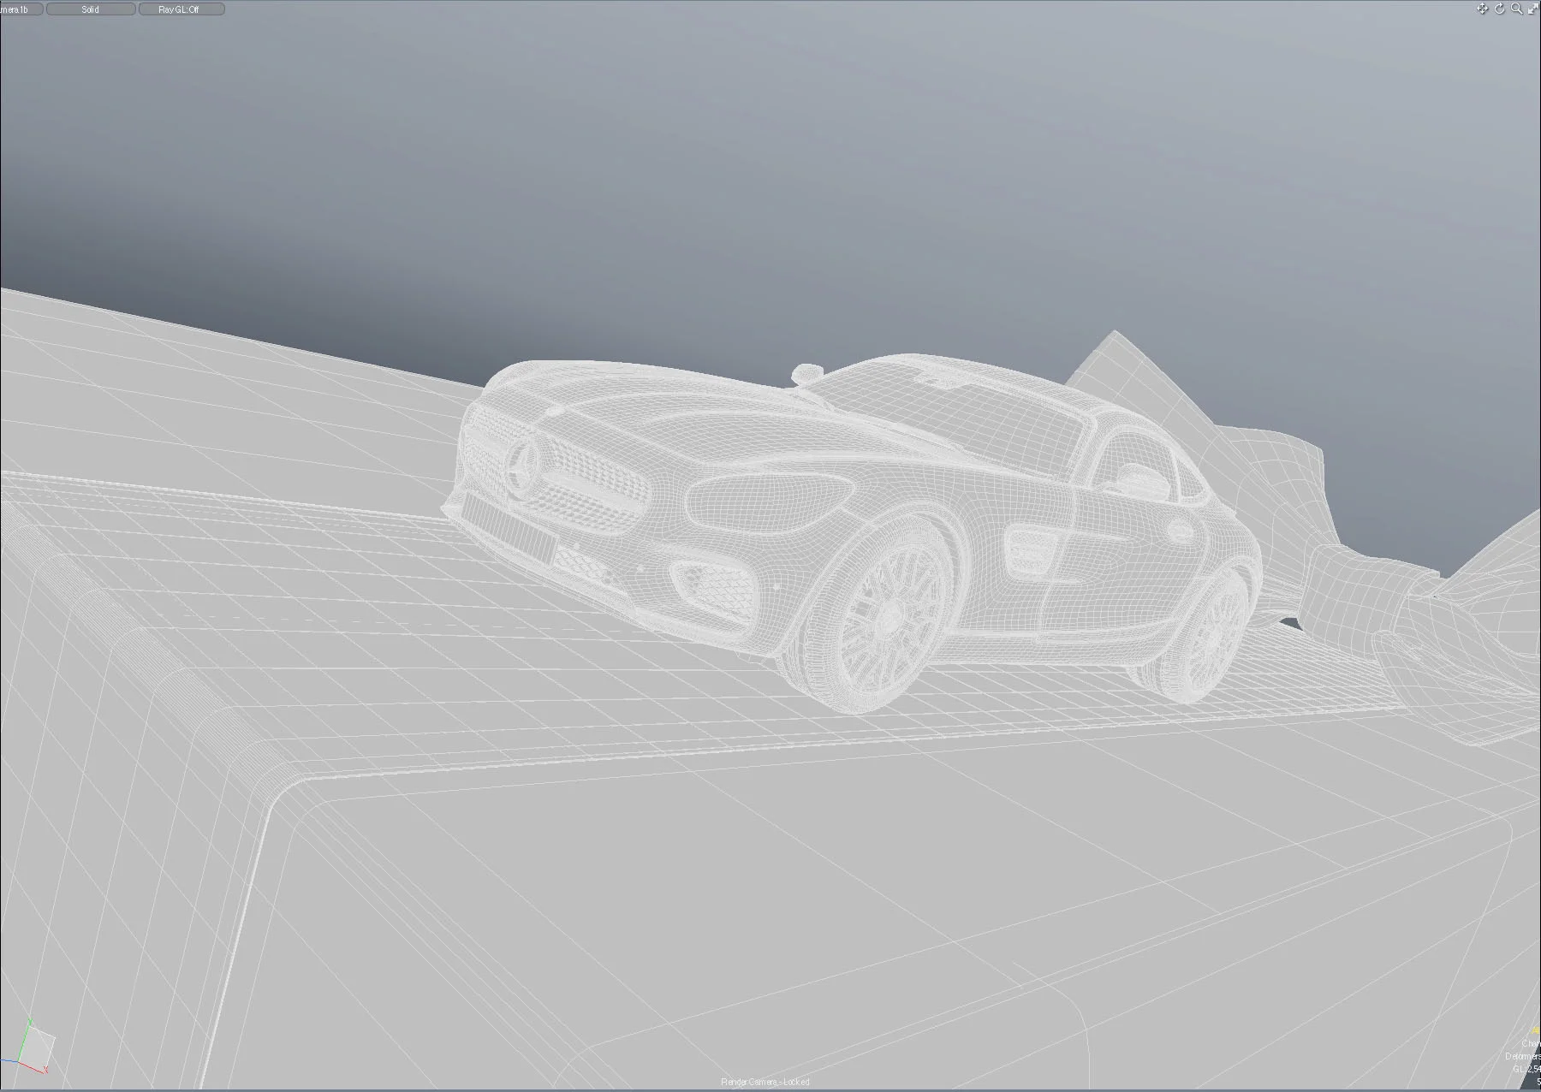The height and width of the screenshot is (1092, 1541).
Task: Click the maximize viewport arrows icon
Action: pos(1533,9)
